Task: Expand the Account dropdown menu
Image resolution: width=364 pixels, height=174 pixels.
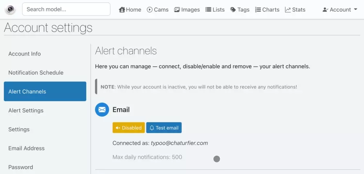Action: (340, 9)
